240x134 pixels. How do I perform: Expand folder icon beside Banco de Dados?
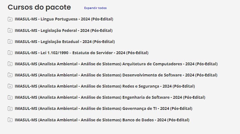click(10, 119)
